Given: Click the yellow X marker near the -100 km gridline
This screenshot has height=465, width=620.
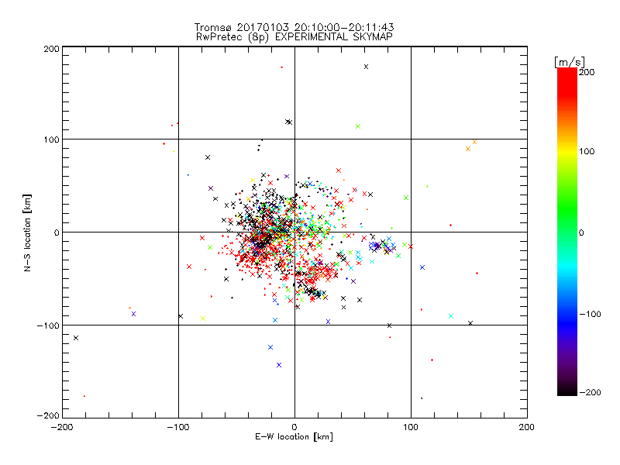Looking at the screenshot, I should [203, 319].
